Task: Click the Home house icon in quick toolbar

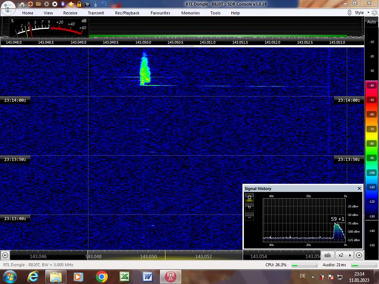Action: tap(22, 4)
